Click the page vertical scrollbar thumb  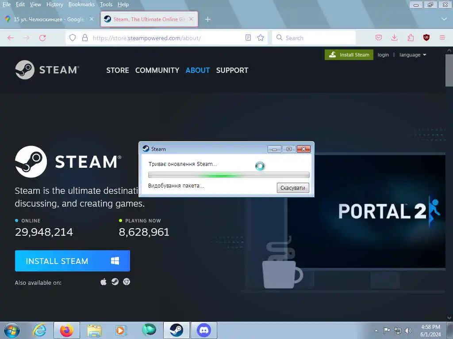[449, 70]
